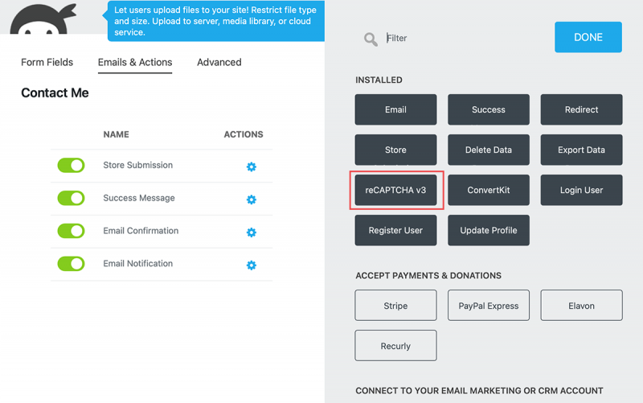Click the file upload promo tooltip

click(215, 21)
